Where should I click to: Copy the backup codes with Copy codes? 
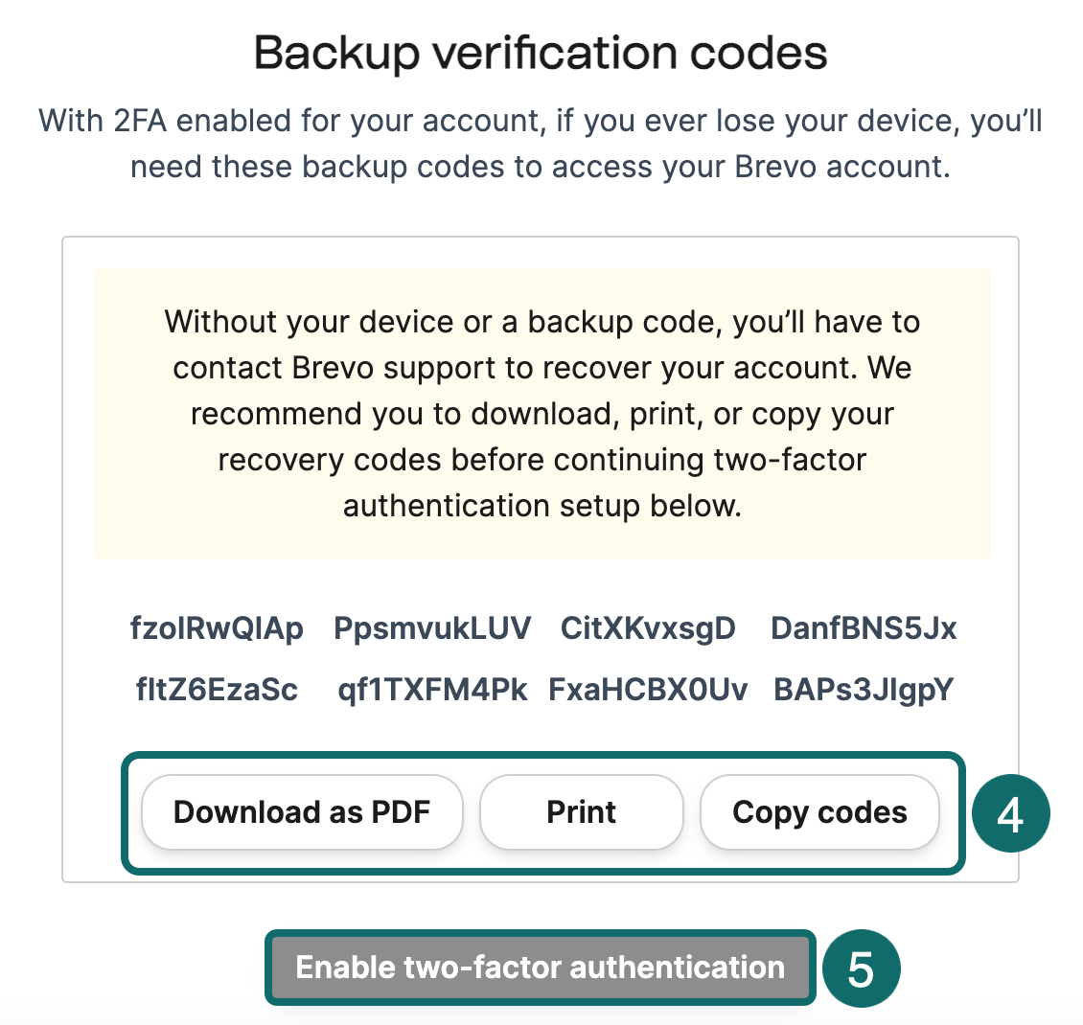pyautogui.click(x=819, y=812)
